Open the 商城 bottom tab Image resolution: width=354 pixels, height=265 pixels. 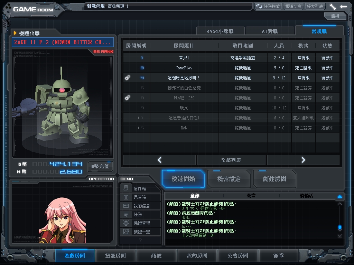(156, 256)
